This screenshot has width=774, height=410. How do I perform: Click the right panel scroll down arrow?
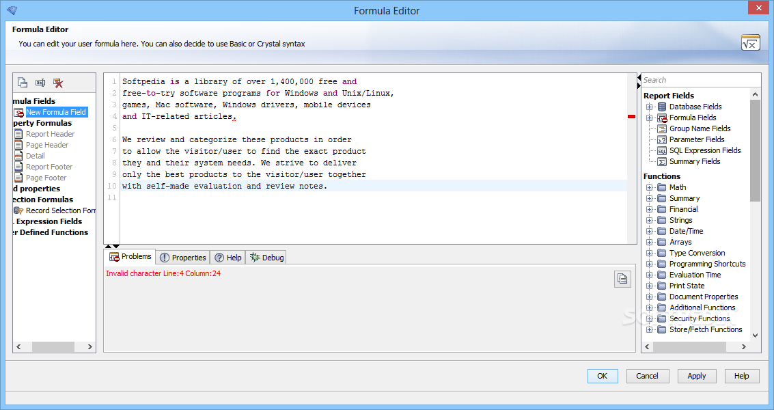755,336
